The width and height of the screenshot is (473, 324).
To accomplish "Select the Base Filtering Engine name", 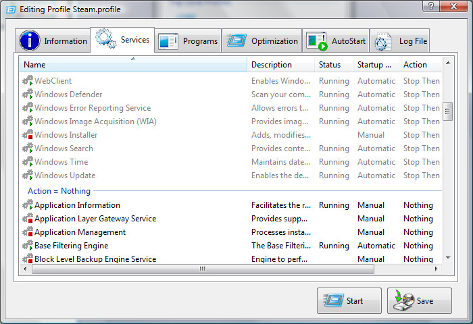I will point(71,246).
